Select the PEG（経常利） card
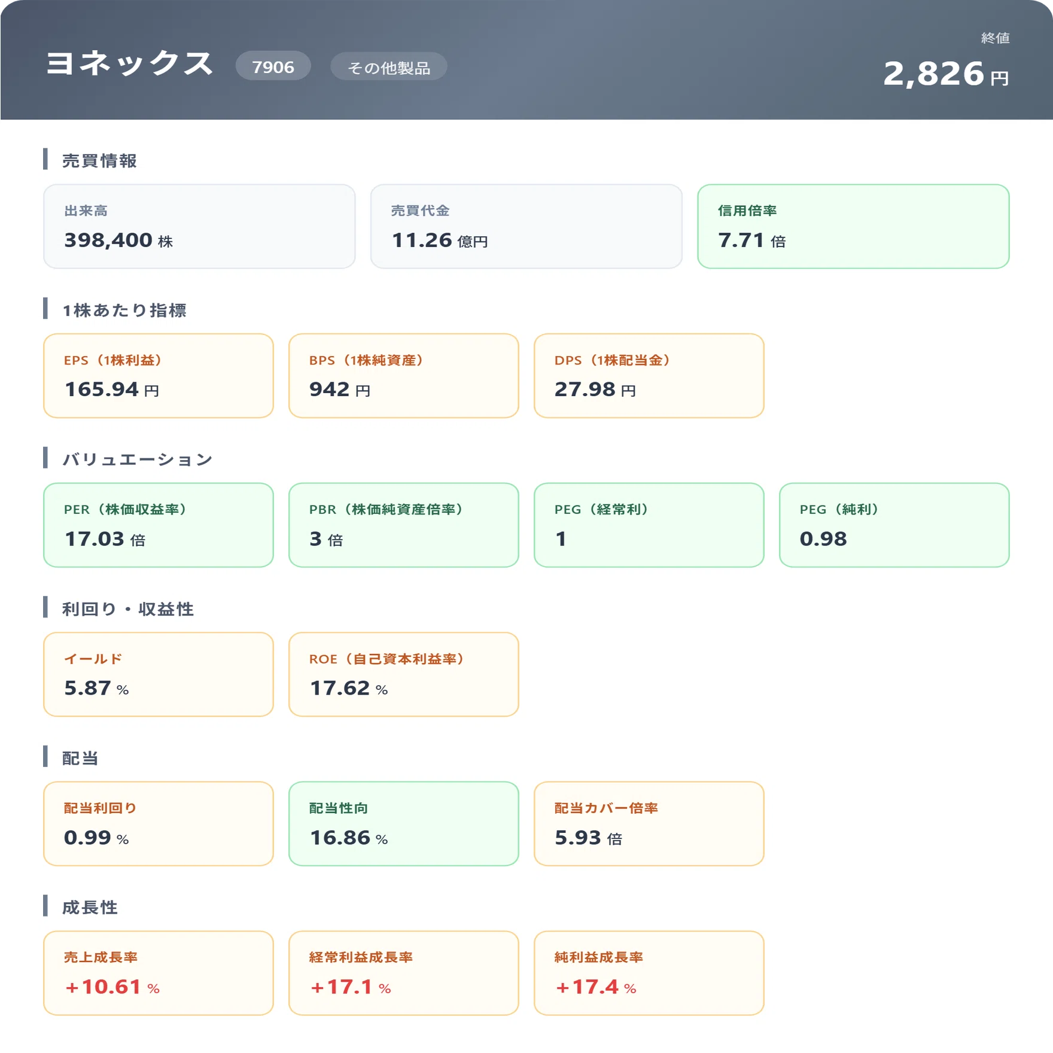Viewport: 1053px width, 1053px height. 649,525
